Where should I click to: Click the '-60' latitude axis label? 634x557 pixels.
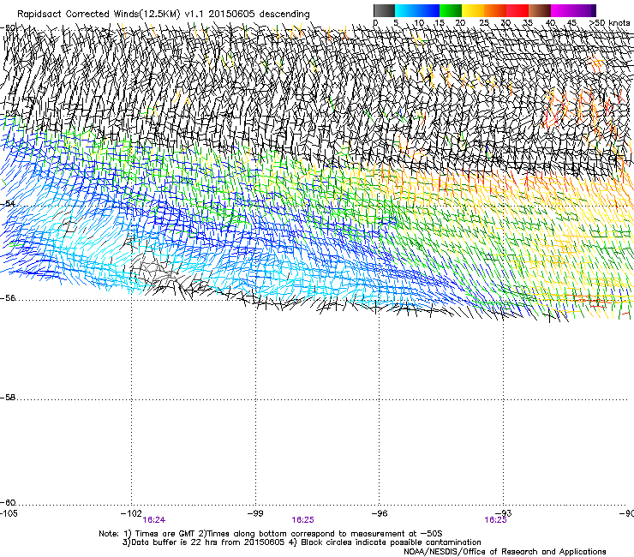[x=8, y=503]
